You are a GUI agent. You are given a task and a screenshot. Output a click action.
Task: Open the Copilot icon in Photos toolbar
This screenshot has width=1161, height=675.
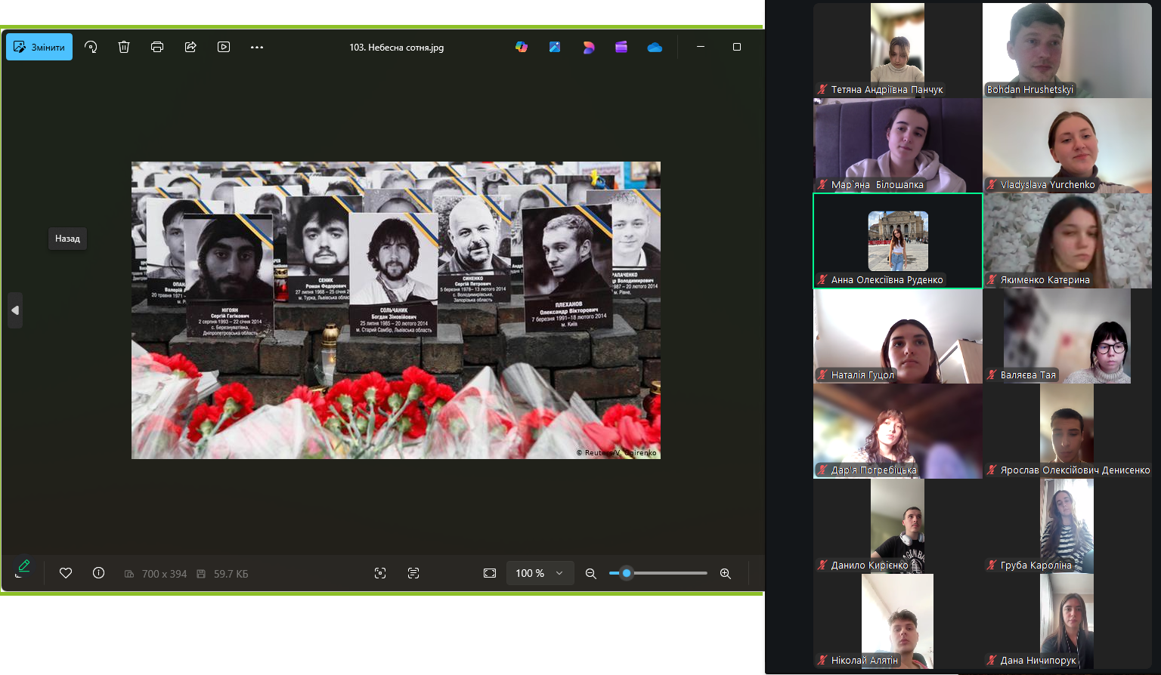(x=522, y=47)
